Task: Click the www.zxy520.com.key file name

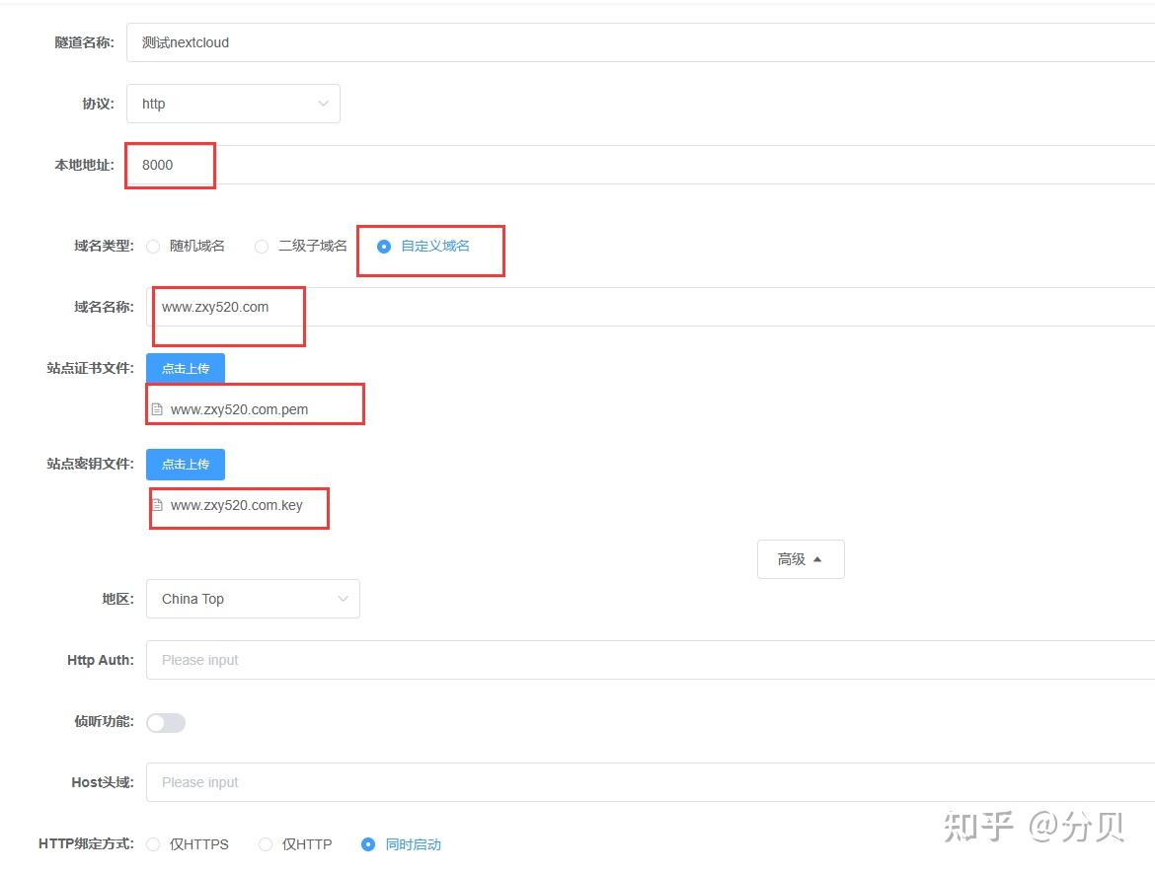Action: (237, 505)
